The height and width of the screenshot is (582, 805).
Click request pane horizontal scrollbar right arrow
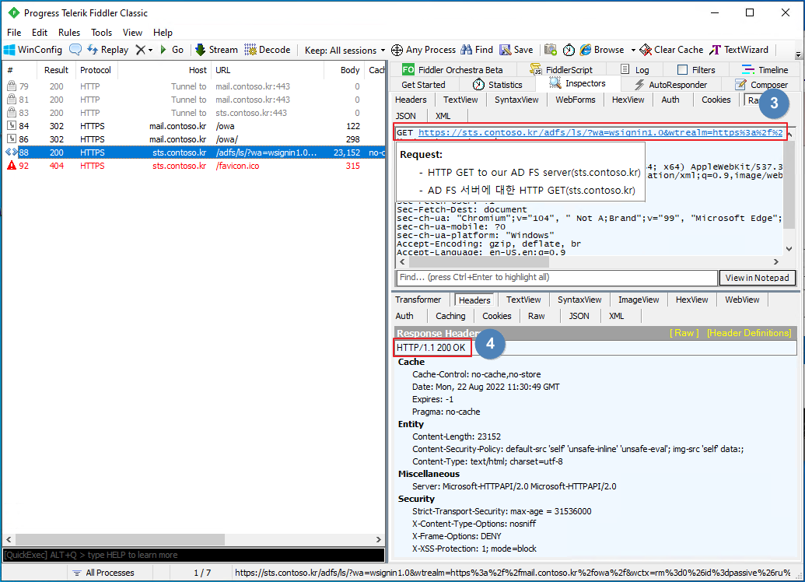[775, 262]
